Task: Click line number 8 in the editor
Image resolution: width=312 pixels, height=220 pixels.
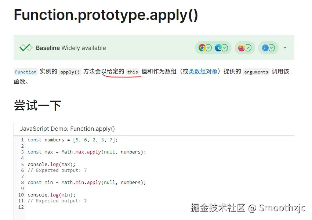Action: pos(22,182)
